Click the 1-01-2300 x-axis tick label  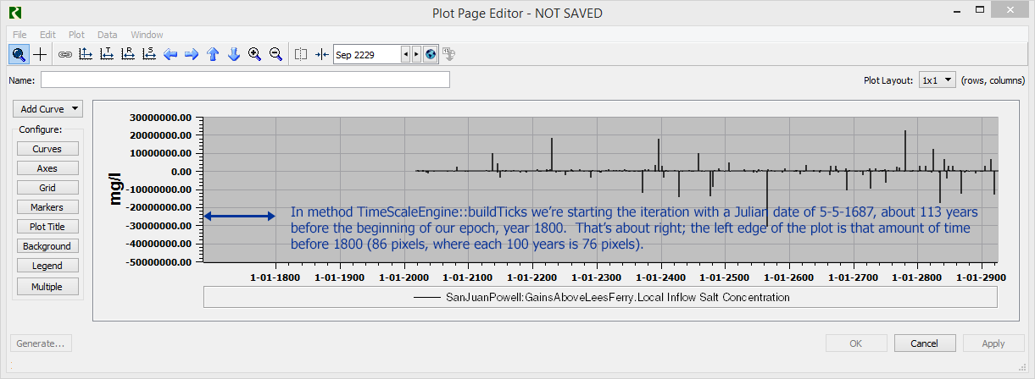(597, 277)
